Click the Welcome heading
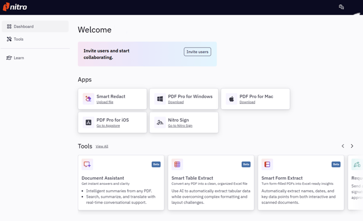The width and height of the screenshot is (363, 221). coord(94,30)
